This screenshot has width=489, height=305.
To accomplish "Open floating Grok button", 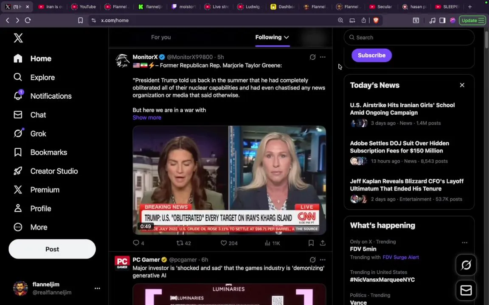I will pos(466,265).
